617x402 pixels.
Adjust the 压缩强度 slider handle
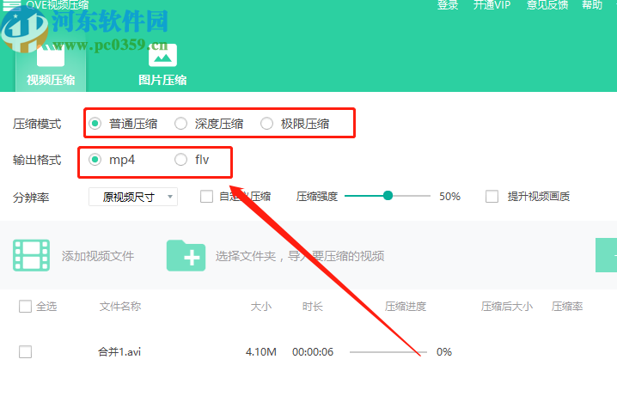[x=388, y=196]
